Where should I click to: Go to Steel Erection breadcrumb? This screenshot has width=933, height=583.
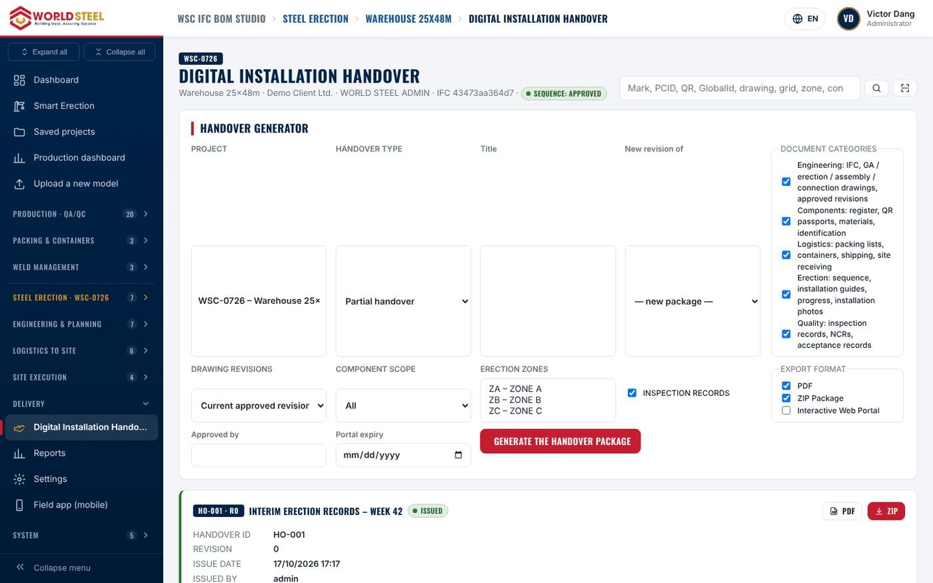(x=315, y=19)
